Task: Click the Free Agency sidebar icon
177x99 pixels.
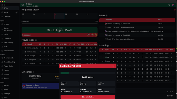Action: (x=2, y=43)
